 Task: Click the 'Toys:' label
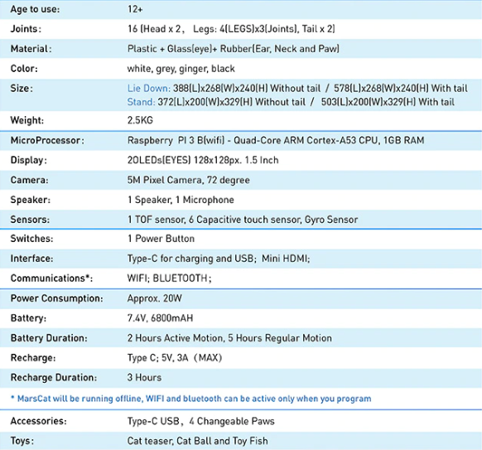pos(22,441)
